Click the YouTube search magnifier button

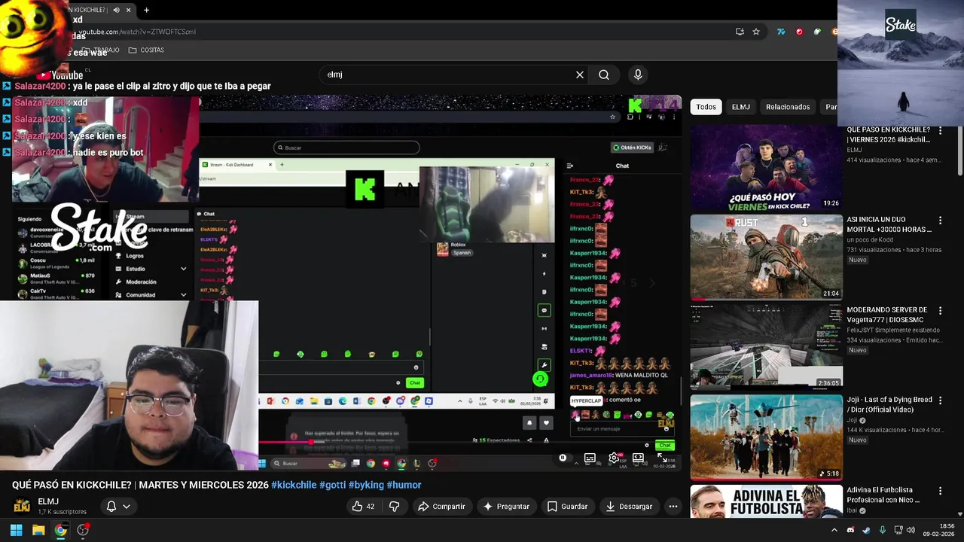(x=604, y=75)
